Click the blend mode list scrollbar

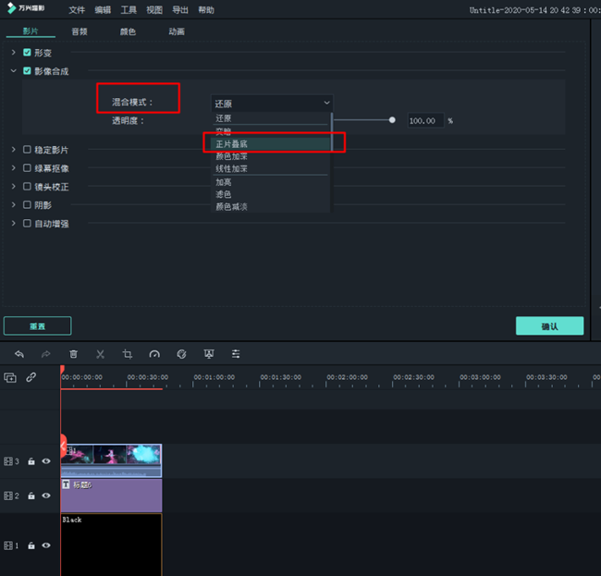[x=332, y=131]
